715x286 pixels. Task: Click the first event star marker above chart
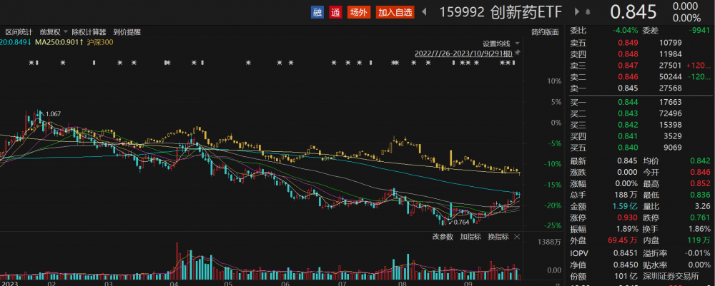click(31, 64)
